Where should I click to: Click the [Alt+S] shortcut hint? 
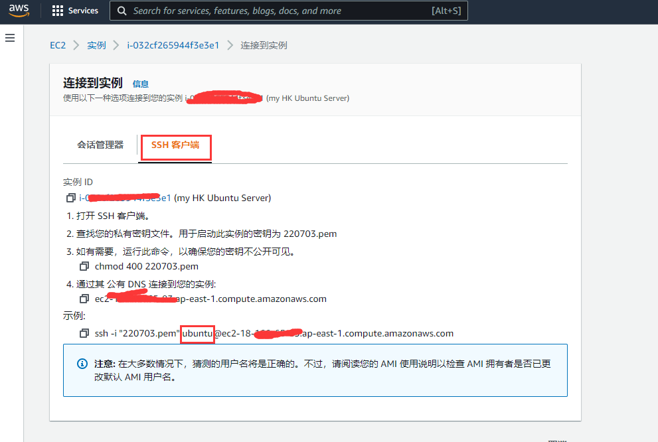coord(446,11)
